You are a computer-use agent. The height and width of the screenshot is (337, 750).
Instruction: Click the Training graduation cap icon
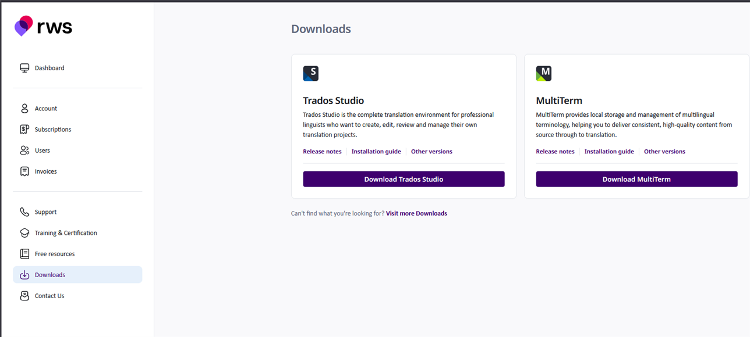24,233
